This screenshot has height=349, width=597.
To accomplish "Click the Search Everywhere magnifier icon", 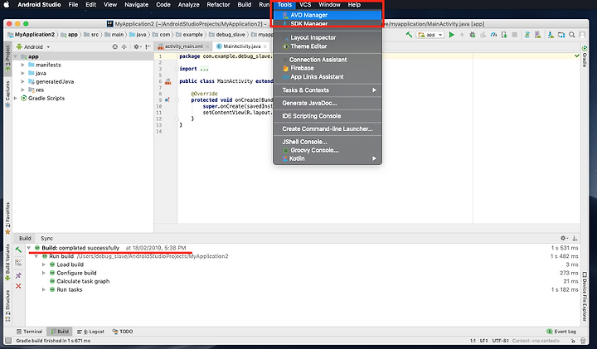I will tap(572, 35).
